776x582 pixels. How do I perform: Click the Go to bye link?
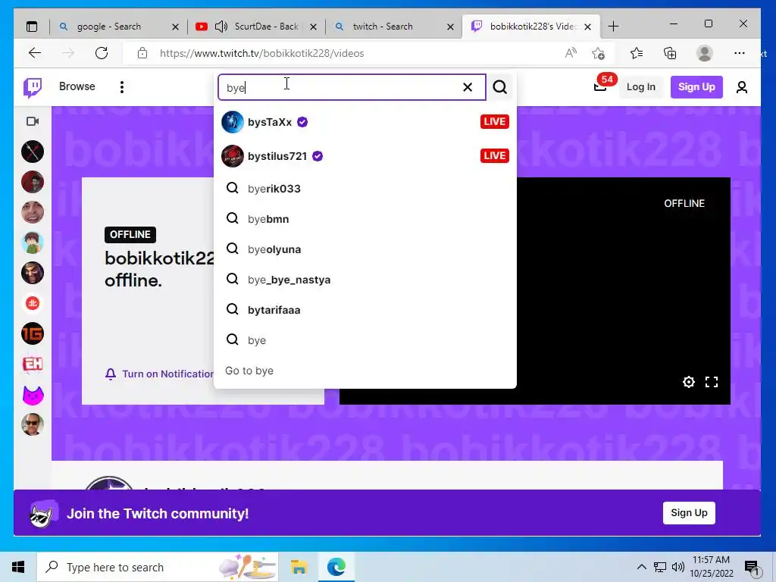(x=249, y=371)
